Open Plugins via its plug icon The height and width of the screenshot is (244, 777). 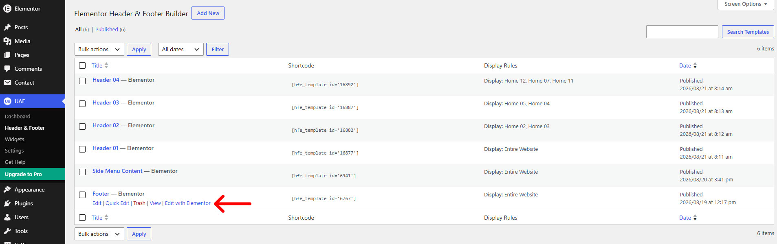coord(7,203)
